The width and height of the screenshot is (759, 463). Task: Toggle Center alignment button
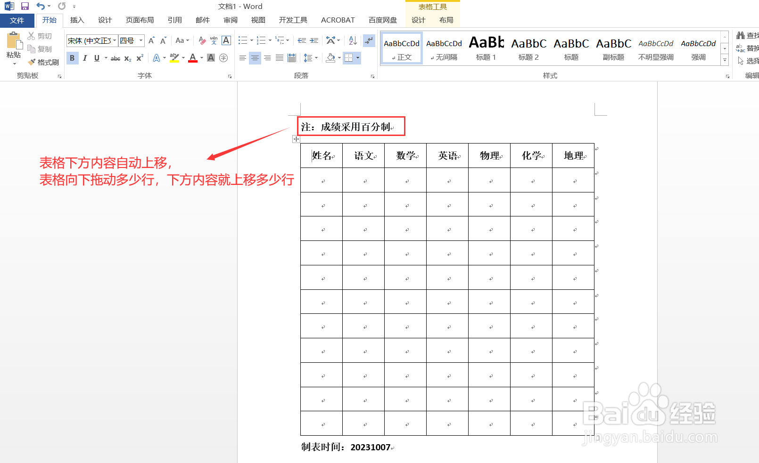coord(255,58)
